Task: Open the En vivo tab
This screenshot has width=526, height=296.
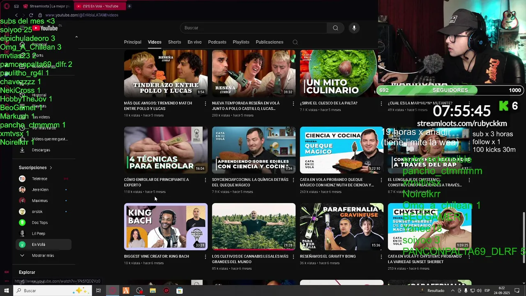Action: (194, 42)
